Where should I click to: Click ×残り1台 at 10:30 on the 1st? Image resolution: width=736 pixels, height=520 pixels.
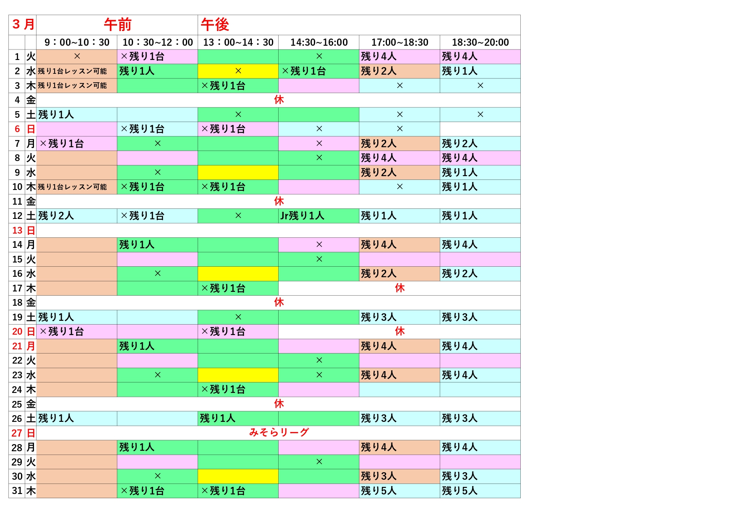(142, 57)
